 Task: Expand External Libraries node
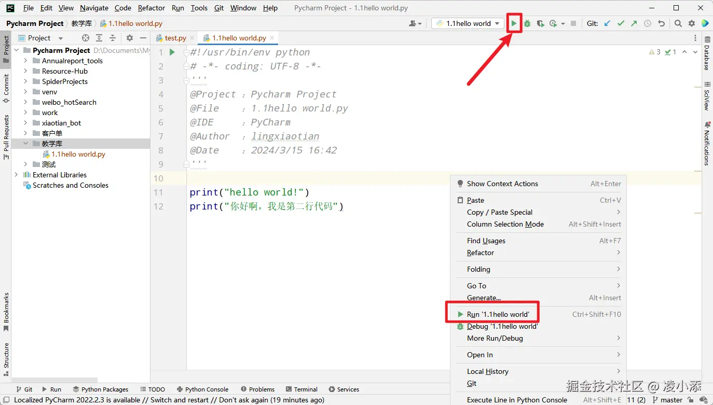pyautogui.click(x=16, y=175)
